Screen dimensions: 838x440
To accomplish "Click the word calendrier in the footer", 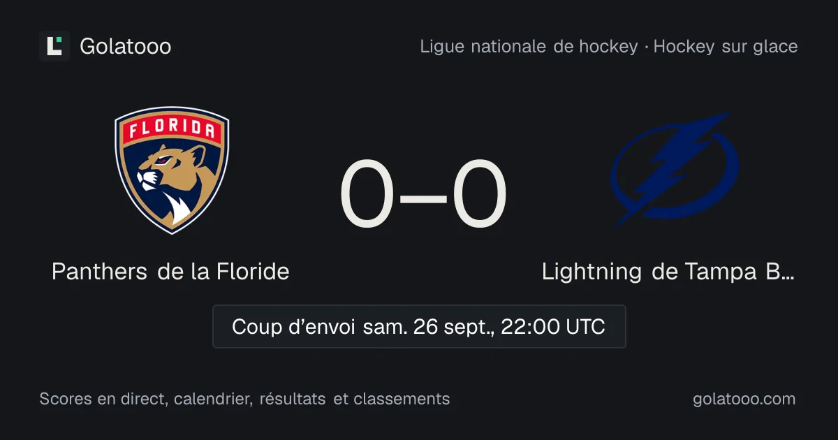I will pos(214,399).
